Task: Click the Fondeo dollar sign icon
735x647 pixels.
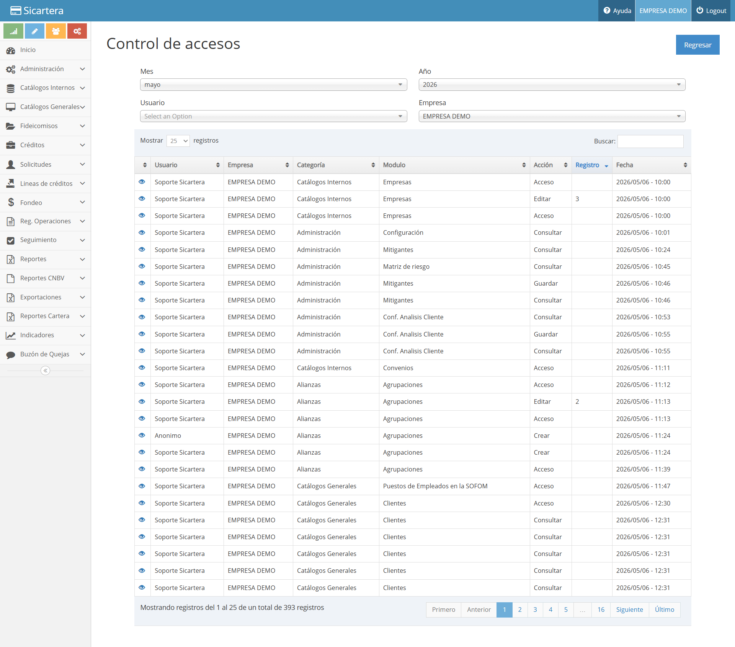Action: tap(11, 202)
